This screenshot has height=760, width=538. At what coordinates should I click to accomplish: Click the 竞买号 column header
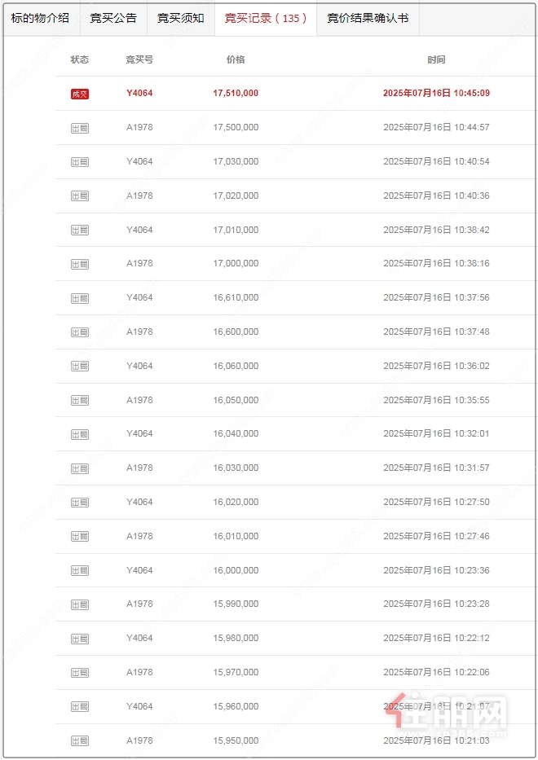pos(139,59)
